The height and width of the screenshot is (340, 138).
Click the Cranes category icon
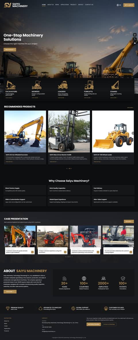click(x=115, y=85)
